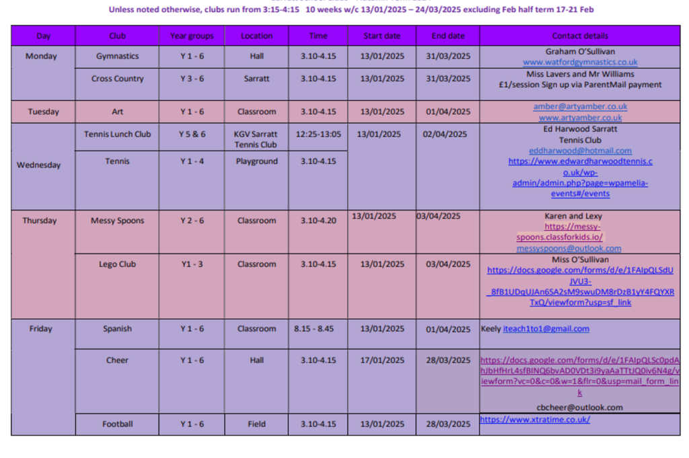
Task: Select the 'Year groups' column header
Action: 191,36
